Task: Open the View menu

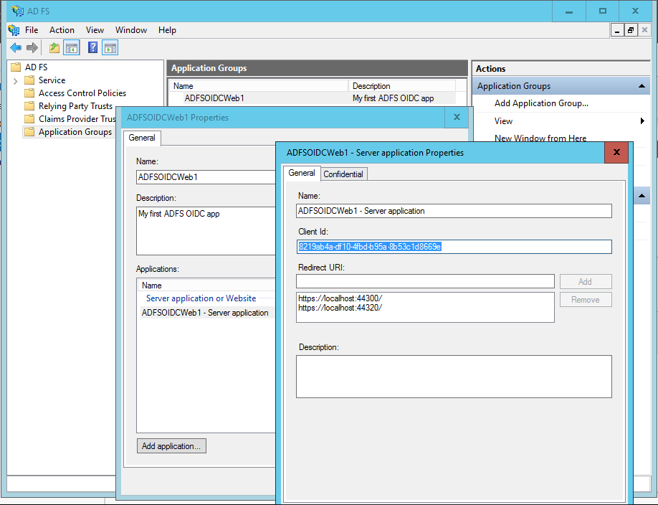Action: click(95, 30)
